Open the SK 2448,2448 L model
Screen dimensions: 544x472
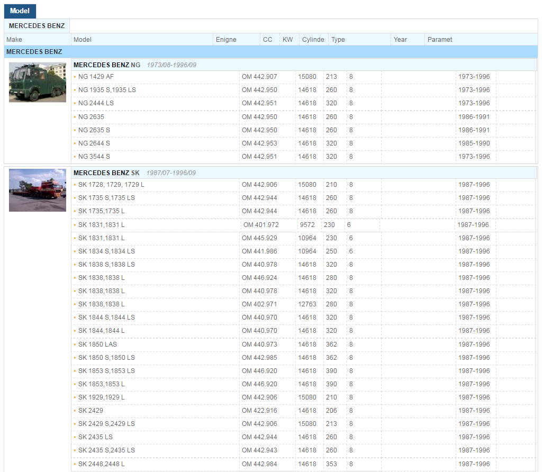point(101,464)
